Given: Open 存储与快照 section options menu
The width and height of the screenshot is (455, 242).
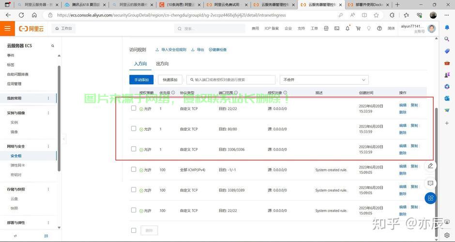Looking at the screenshot, I should pos(48,189).
